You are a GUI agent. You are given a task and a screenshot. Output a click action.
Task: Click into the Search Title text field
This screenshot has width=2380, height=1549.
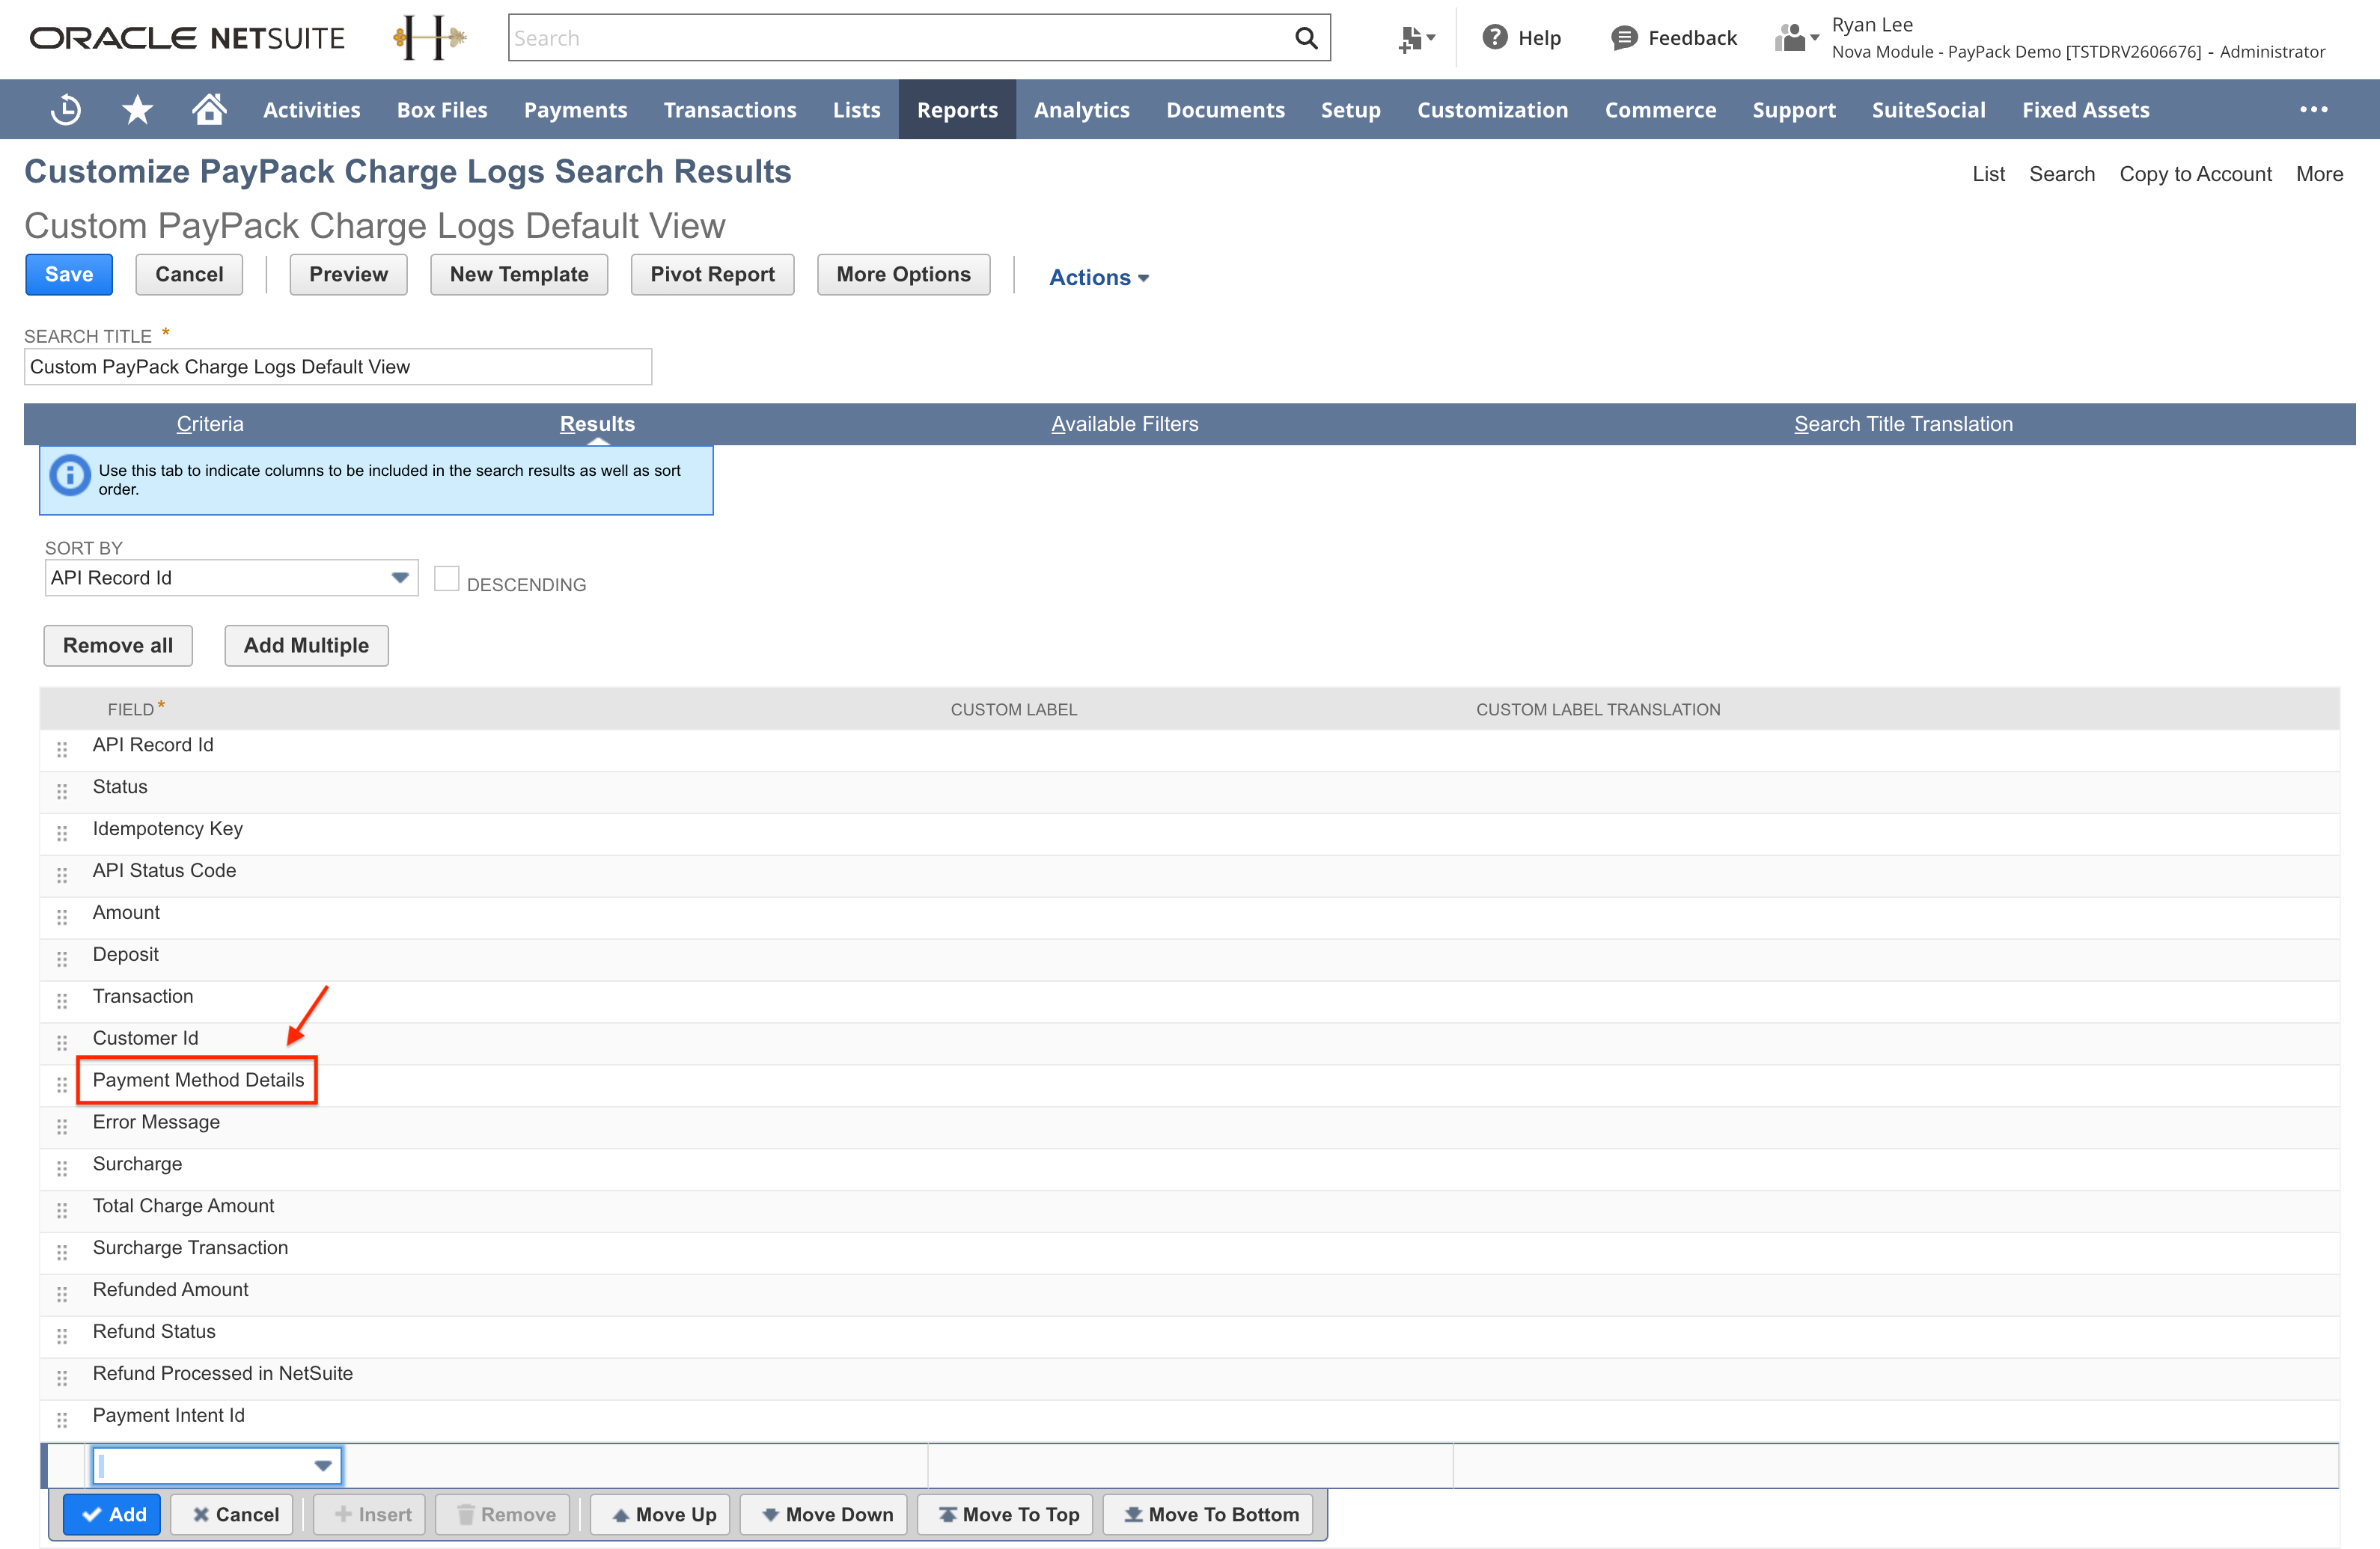click(338, 367)
